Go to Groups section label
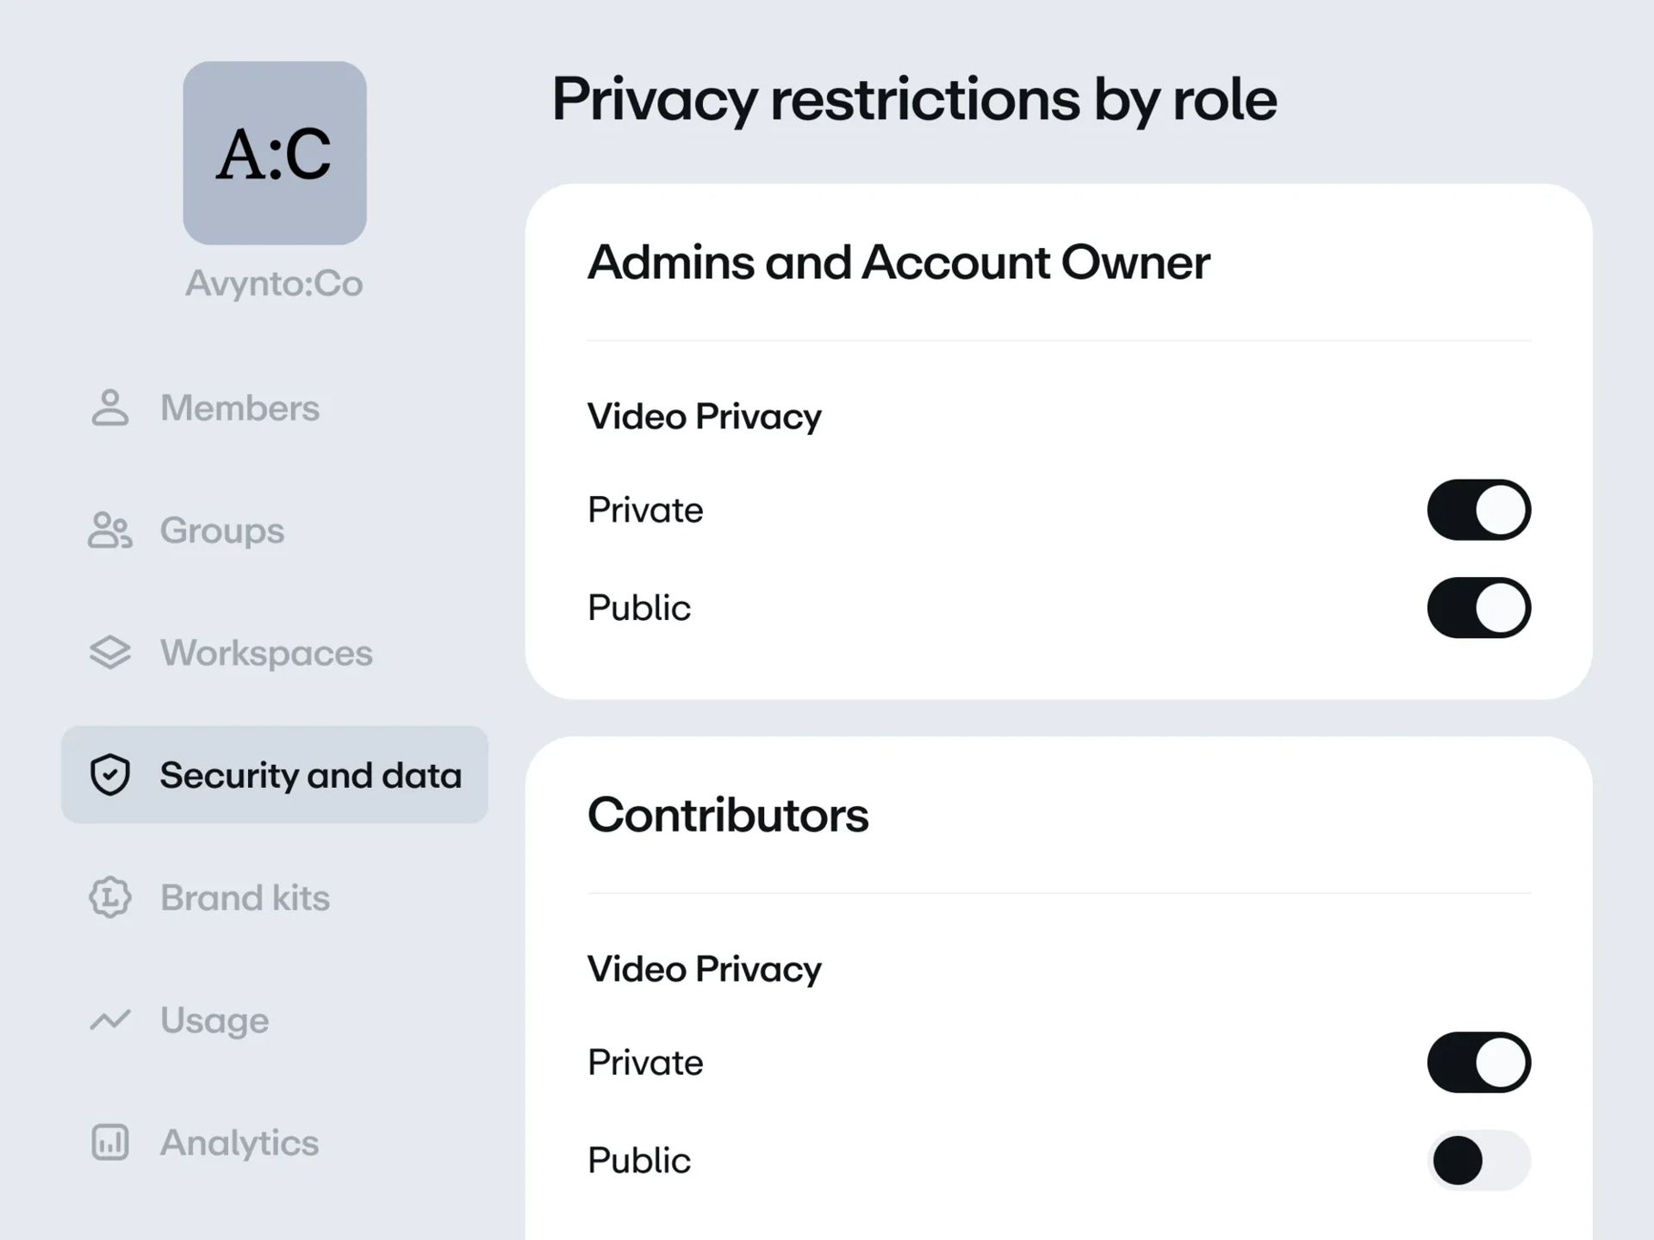This screenshot has height=1240, width=1654. (222, 530)
